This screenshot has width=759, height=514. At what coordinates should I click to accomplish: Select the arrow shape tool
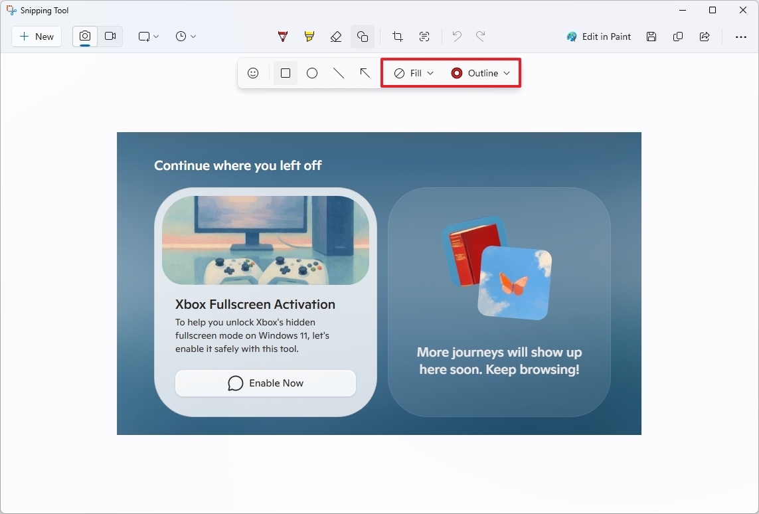365,73
